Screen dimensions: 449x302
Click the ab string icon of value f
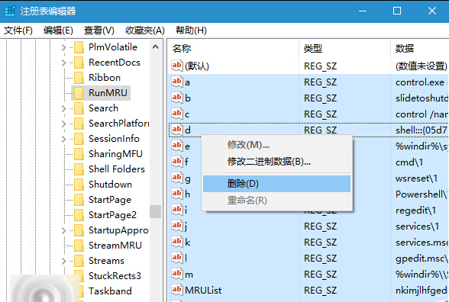177,162
